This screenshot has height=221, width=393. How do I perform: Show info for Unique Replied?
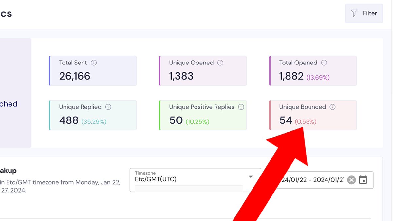[108, 107]
